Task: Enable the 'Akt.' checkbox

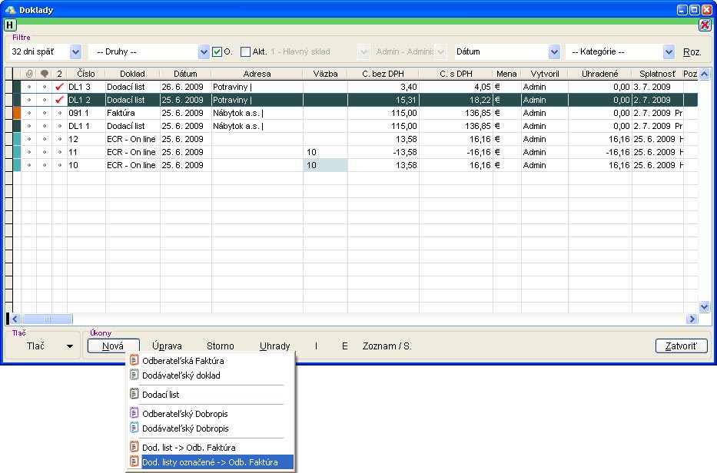Action: click(x=246, y=52)
